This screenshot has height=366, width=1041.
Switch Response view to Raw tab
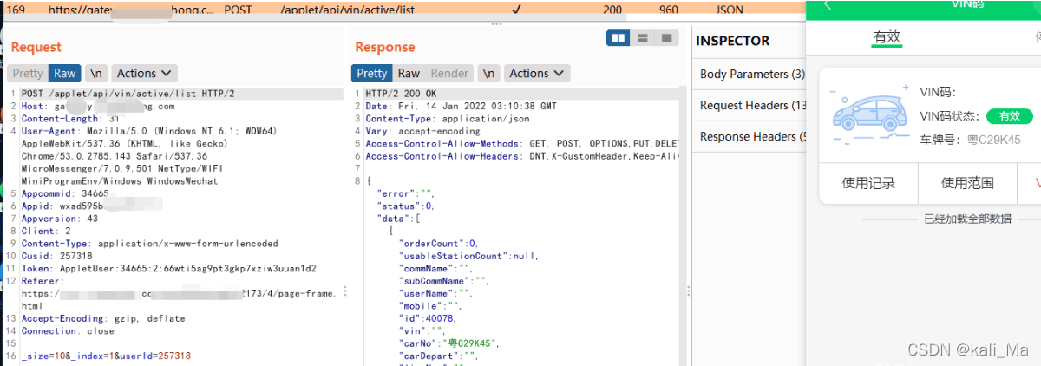point(409,74)
